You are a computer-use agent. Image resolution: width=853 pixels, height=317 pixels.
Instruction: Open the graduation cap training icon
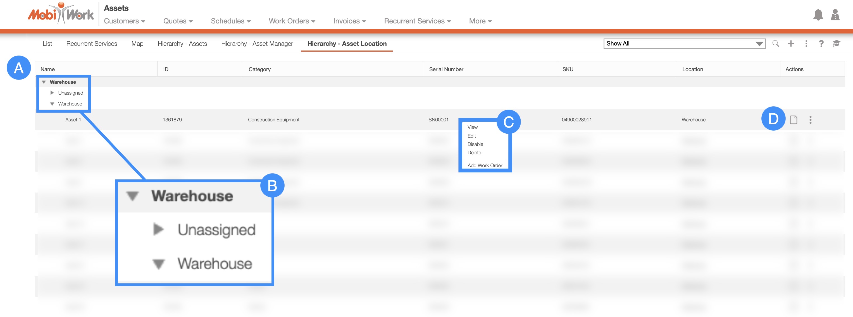point(837,43)
